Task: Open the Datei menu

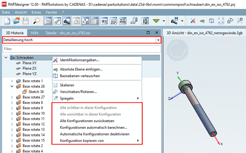Action: tap(6, 12)
